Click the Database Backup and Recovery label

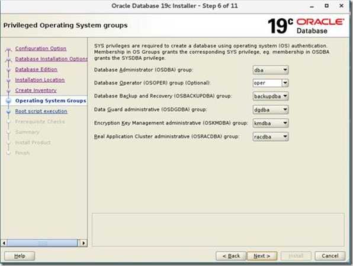tap(163, 96)
